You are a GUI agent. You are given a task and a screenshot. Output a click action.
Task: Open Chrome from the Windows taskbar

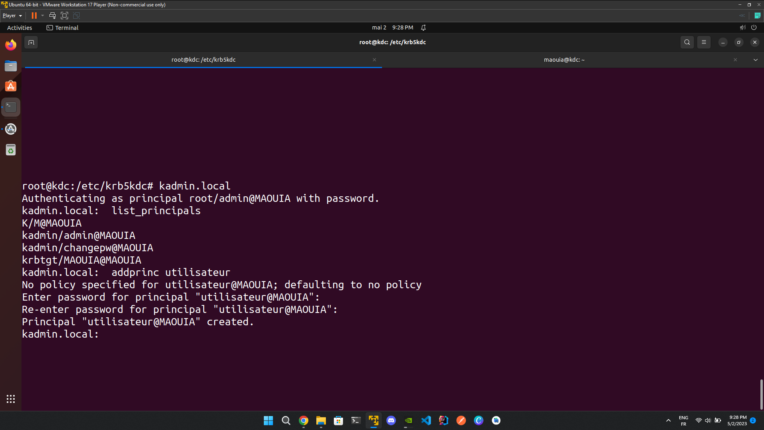click(304, 420)
